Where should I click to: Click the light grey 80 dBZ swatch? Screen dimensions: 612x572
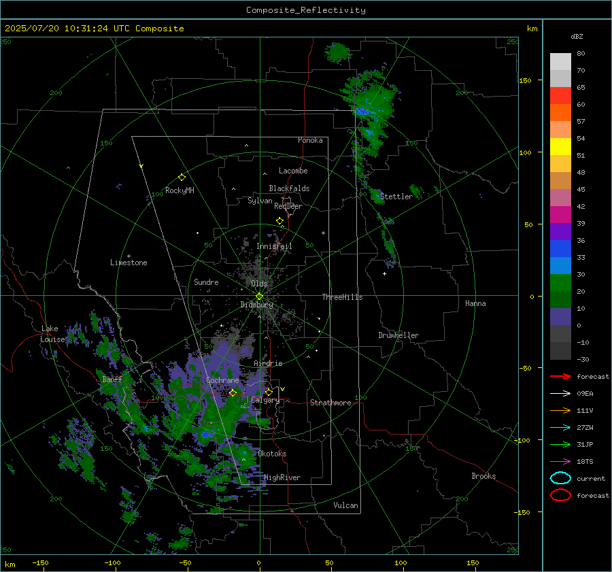pos(560,62)
